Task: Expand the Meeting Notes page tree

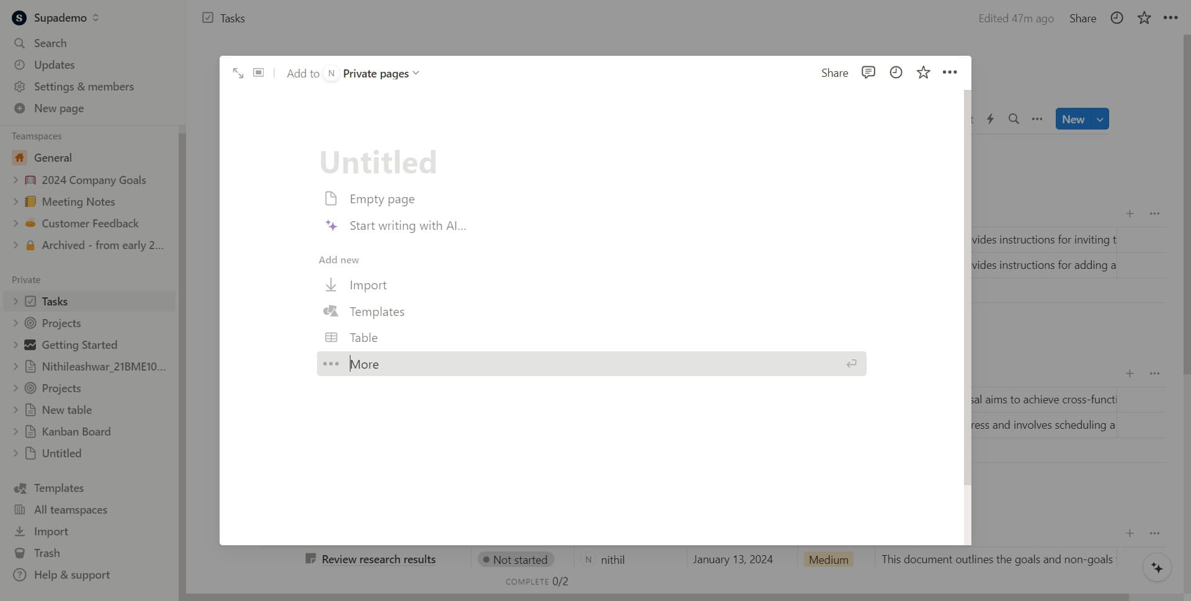Action: [x=16, y=202]
